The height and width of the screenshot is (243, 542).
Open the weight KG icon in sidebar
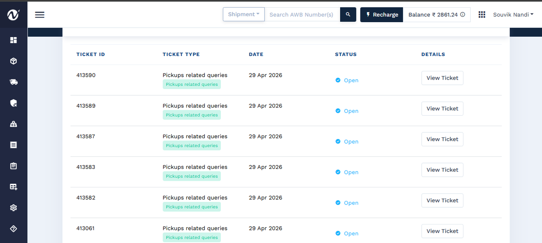click(x=14, y=124)
